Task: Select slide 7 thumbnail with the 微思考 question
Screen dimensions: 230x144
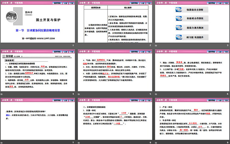Action: 38,119
